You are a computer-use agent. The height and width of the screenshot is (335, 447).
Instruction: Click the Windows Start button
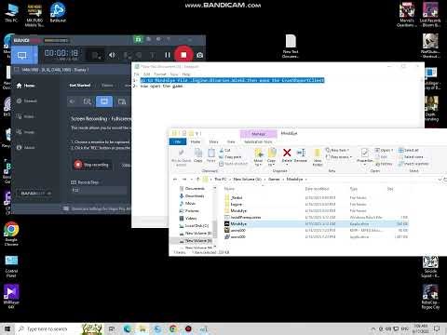[x=7, y=328]
